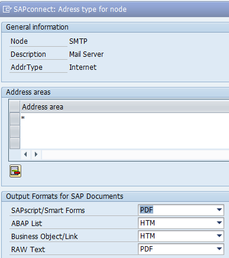
Task: Select the second address area row
Action: (15, 131)
